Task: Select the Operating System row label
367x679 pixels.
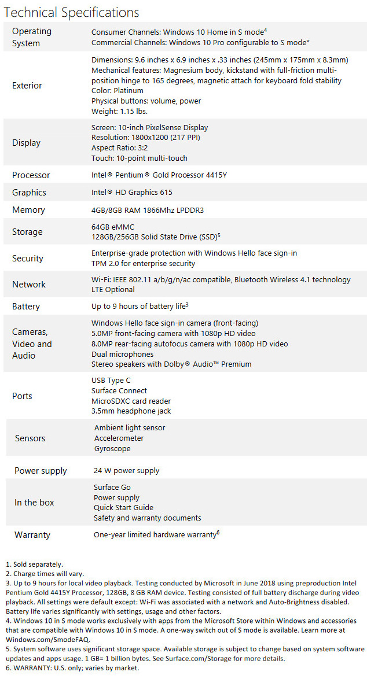Action: tap(32, 37)
